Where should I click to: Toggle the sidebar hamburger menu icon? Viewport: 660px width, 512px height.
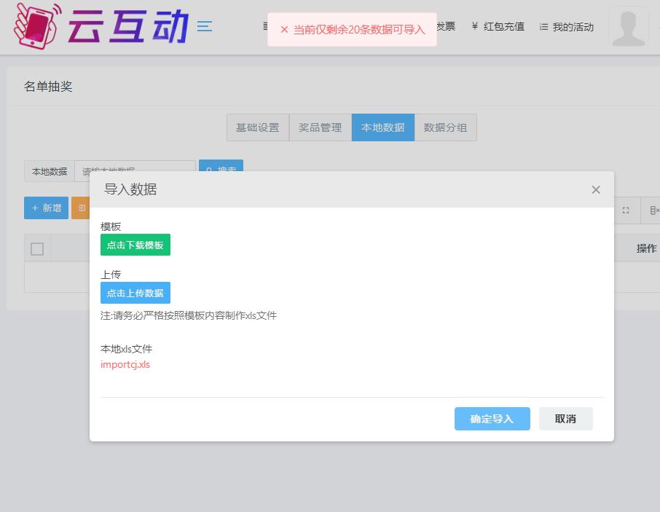coord(205,26)
